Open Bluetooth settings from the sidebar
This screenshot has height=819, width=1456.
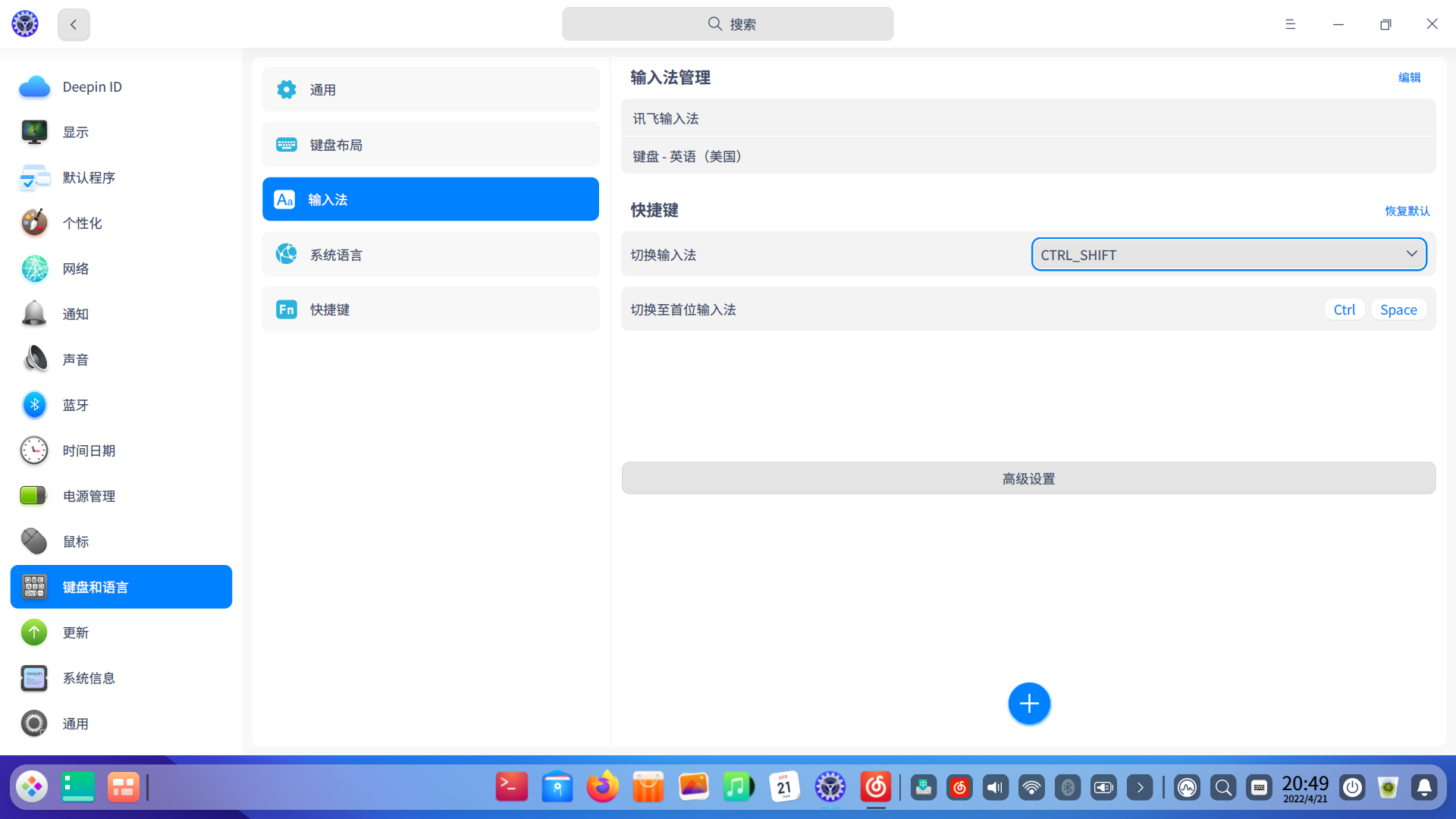(76, 405)
